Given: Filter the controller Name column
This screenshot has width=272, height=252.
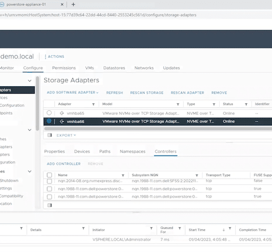Looking at the screenshot, I should [x=123, y=175].
